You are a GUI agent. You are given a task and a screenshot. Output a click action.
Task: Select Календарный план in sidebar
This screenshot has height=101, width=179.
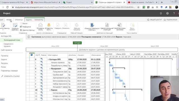coord(12,40)
